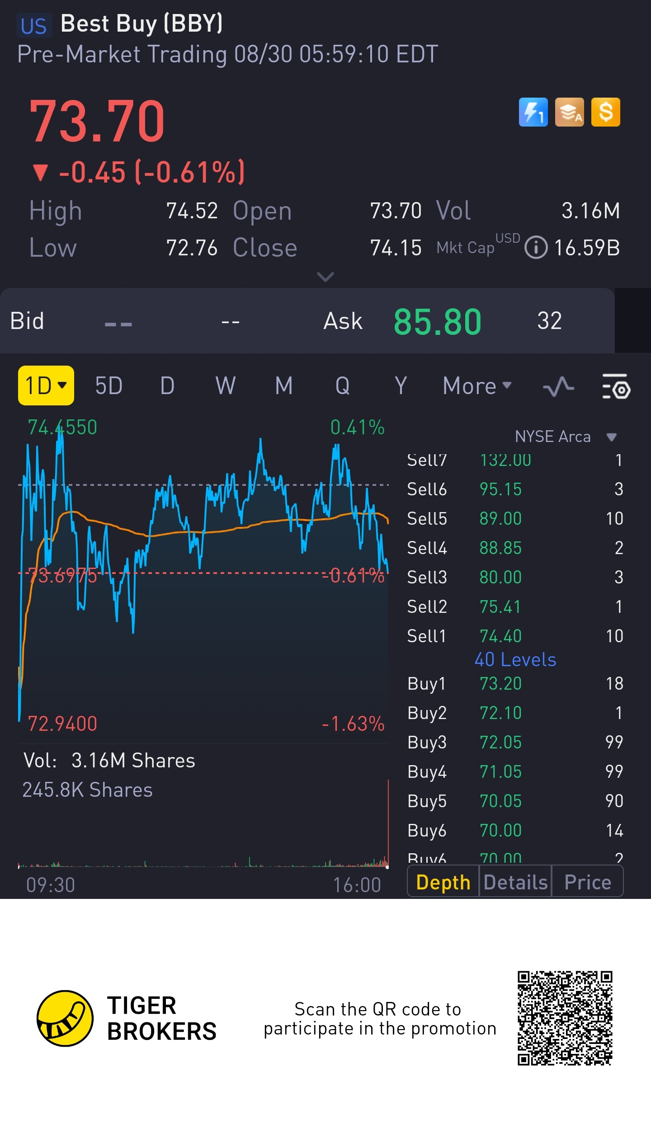Select the Price tab
Viewport: 651px width, 1138px height.
(588, 882)
